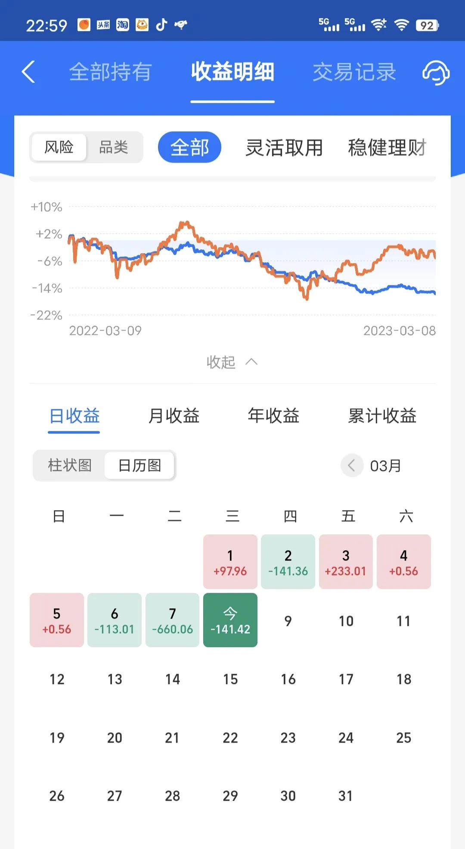Go to previous month arrow
Image resolution: width=465 pixels, height=849 pixels.
pyautogui.click(x=351, y=465)
